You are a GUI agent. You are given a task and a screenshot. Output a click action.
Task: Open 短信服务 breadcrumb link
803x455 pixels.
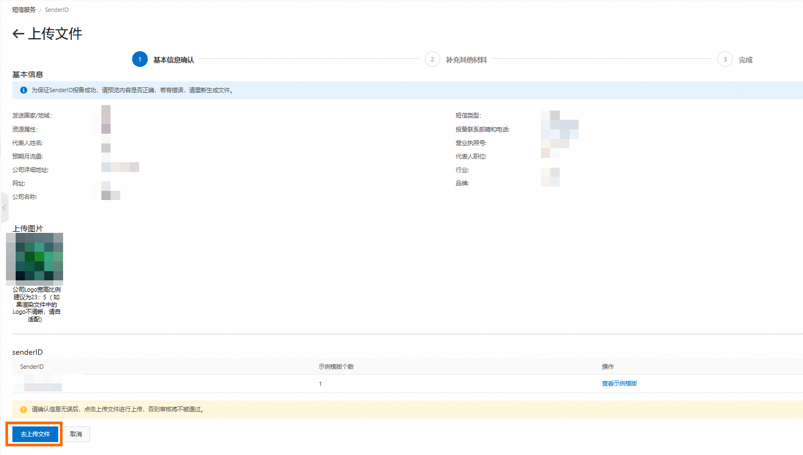click(x=24, y=10)
